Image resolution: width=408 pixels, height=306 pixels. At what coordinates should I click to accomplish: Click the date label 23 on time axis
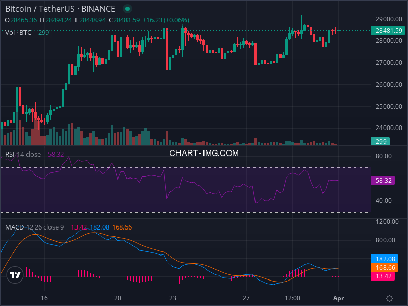[173, 298]
